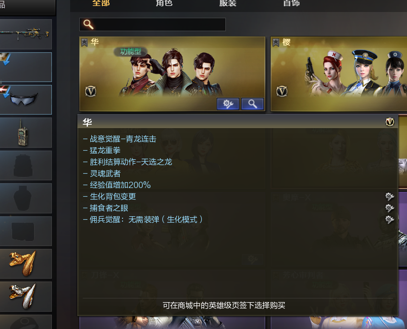Switch to the 全部 tab
This screenshot has width=407, height=329.
[x=101, y=3]
